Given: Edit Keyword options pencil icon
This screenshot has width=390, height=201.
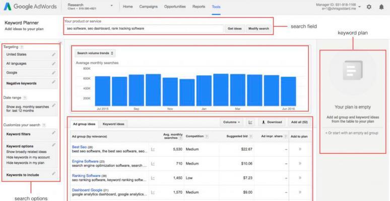Looking at the screenshot, I should click(53, 145).
